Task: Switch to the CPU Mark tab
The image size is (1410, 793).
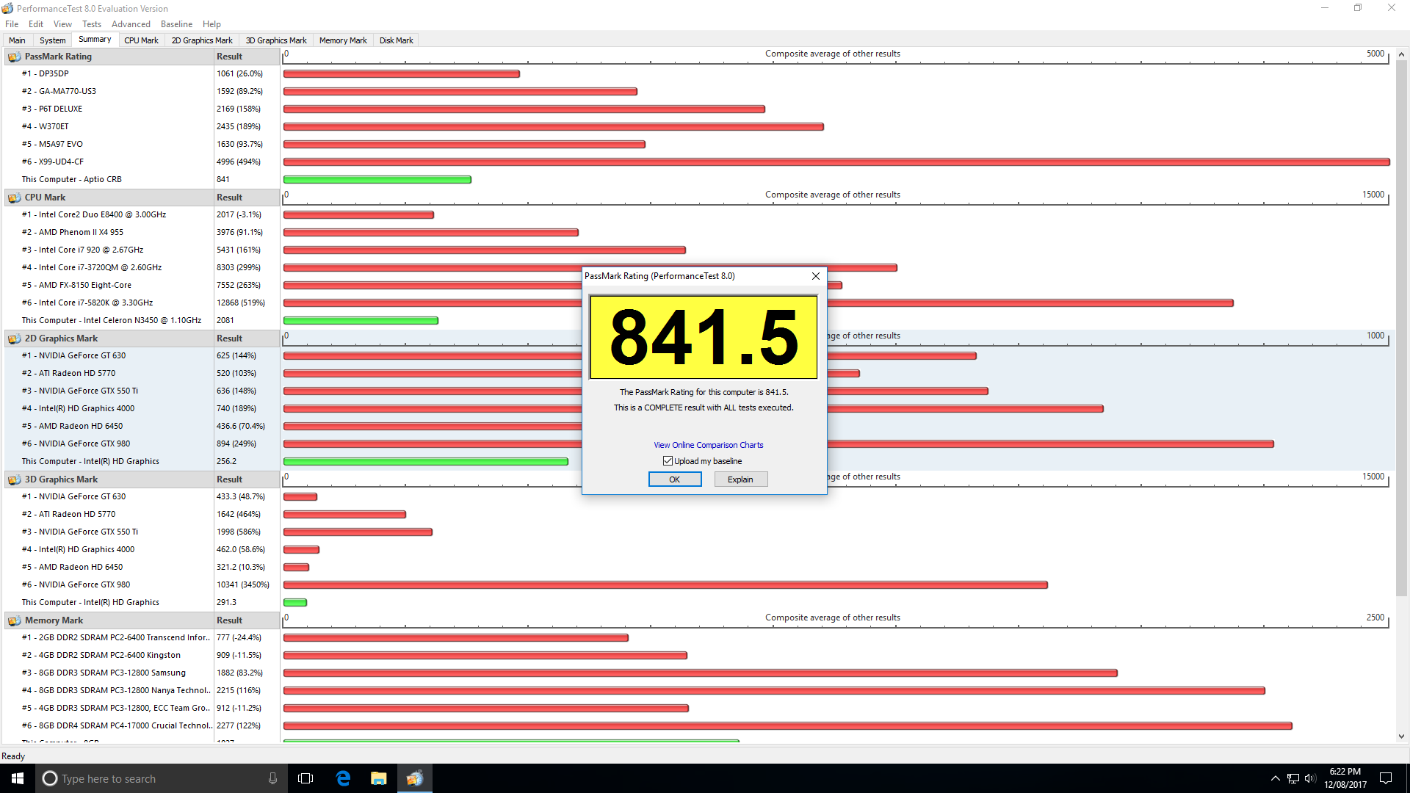Action: click(142, 40)
